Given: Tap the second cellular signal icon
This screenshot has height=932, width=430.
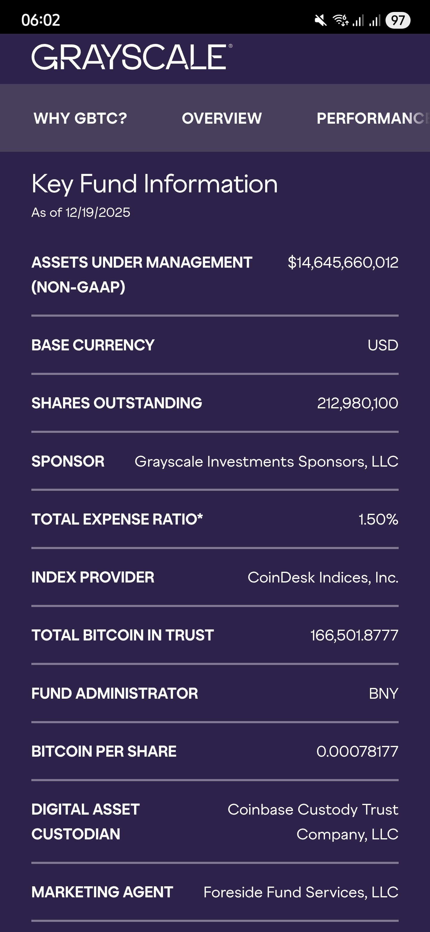Looking at the screenshot, I should coord(375,20).
